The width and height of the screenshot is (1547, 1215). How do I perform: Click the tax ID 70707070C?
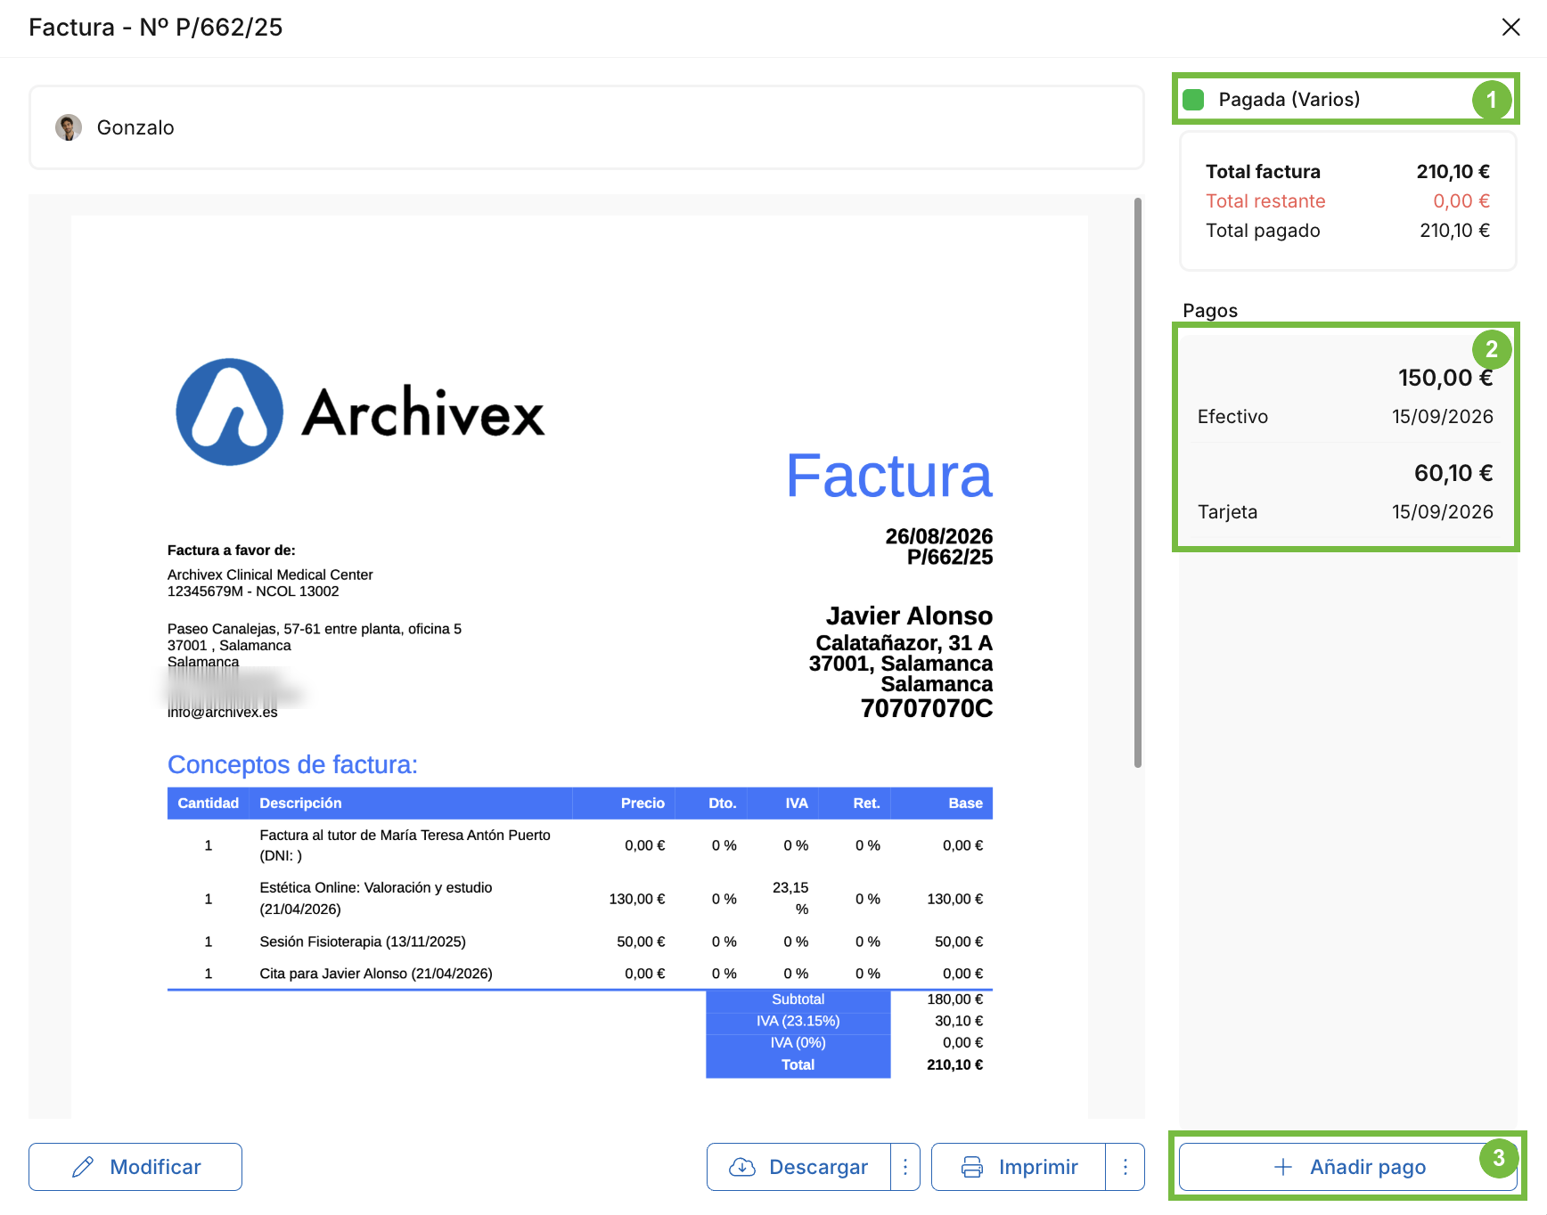tap(927, 708)
